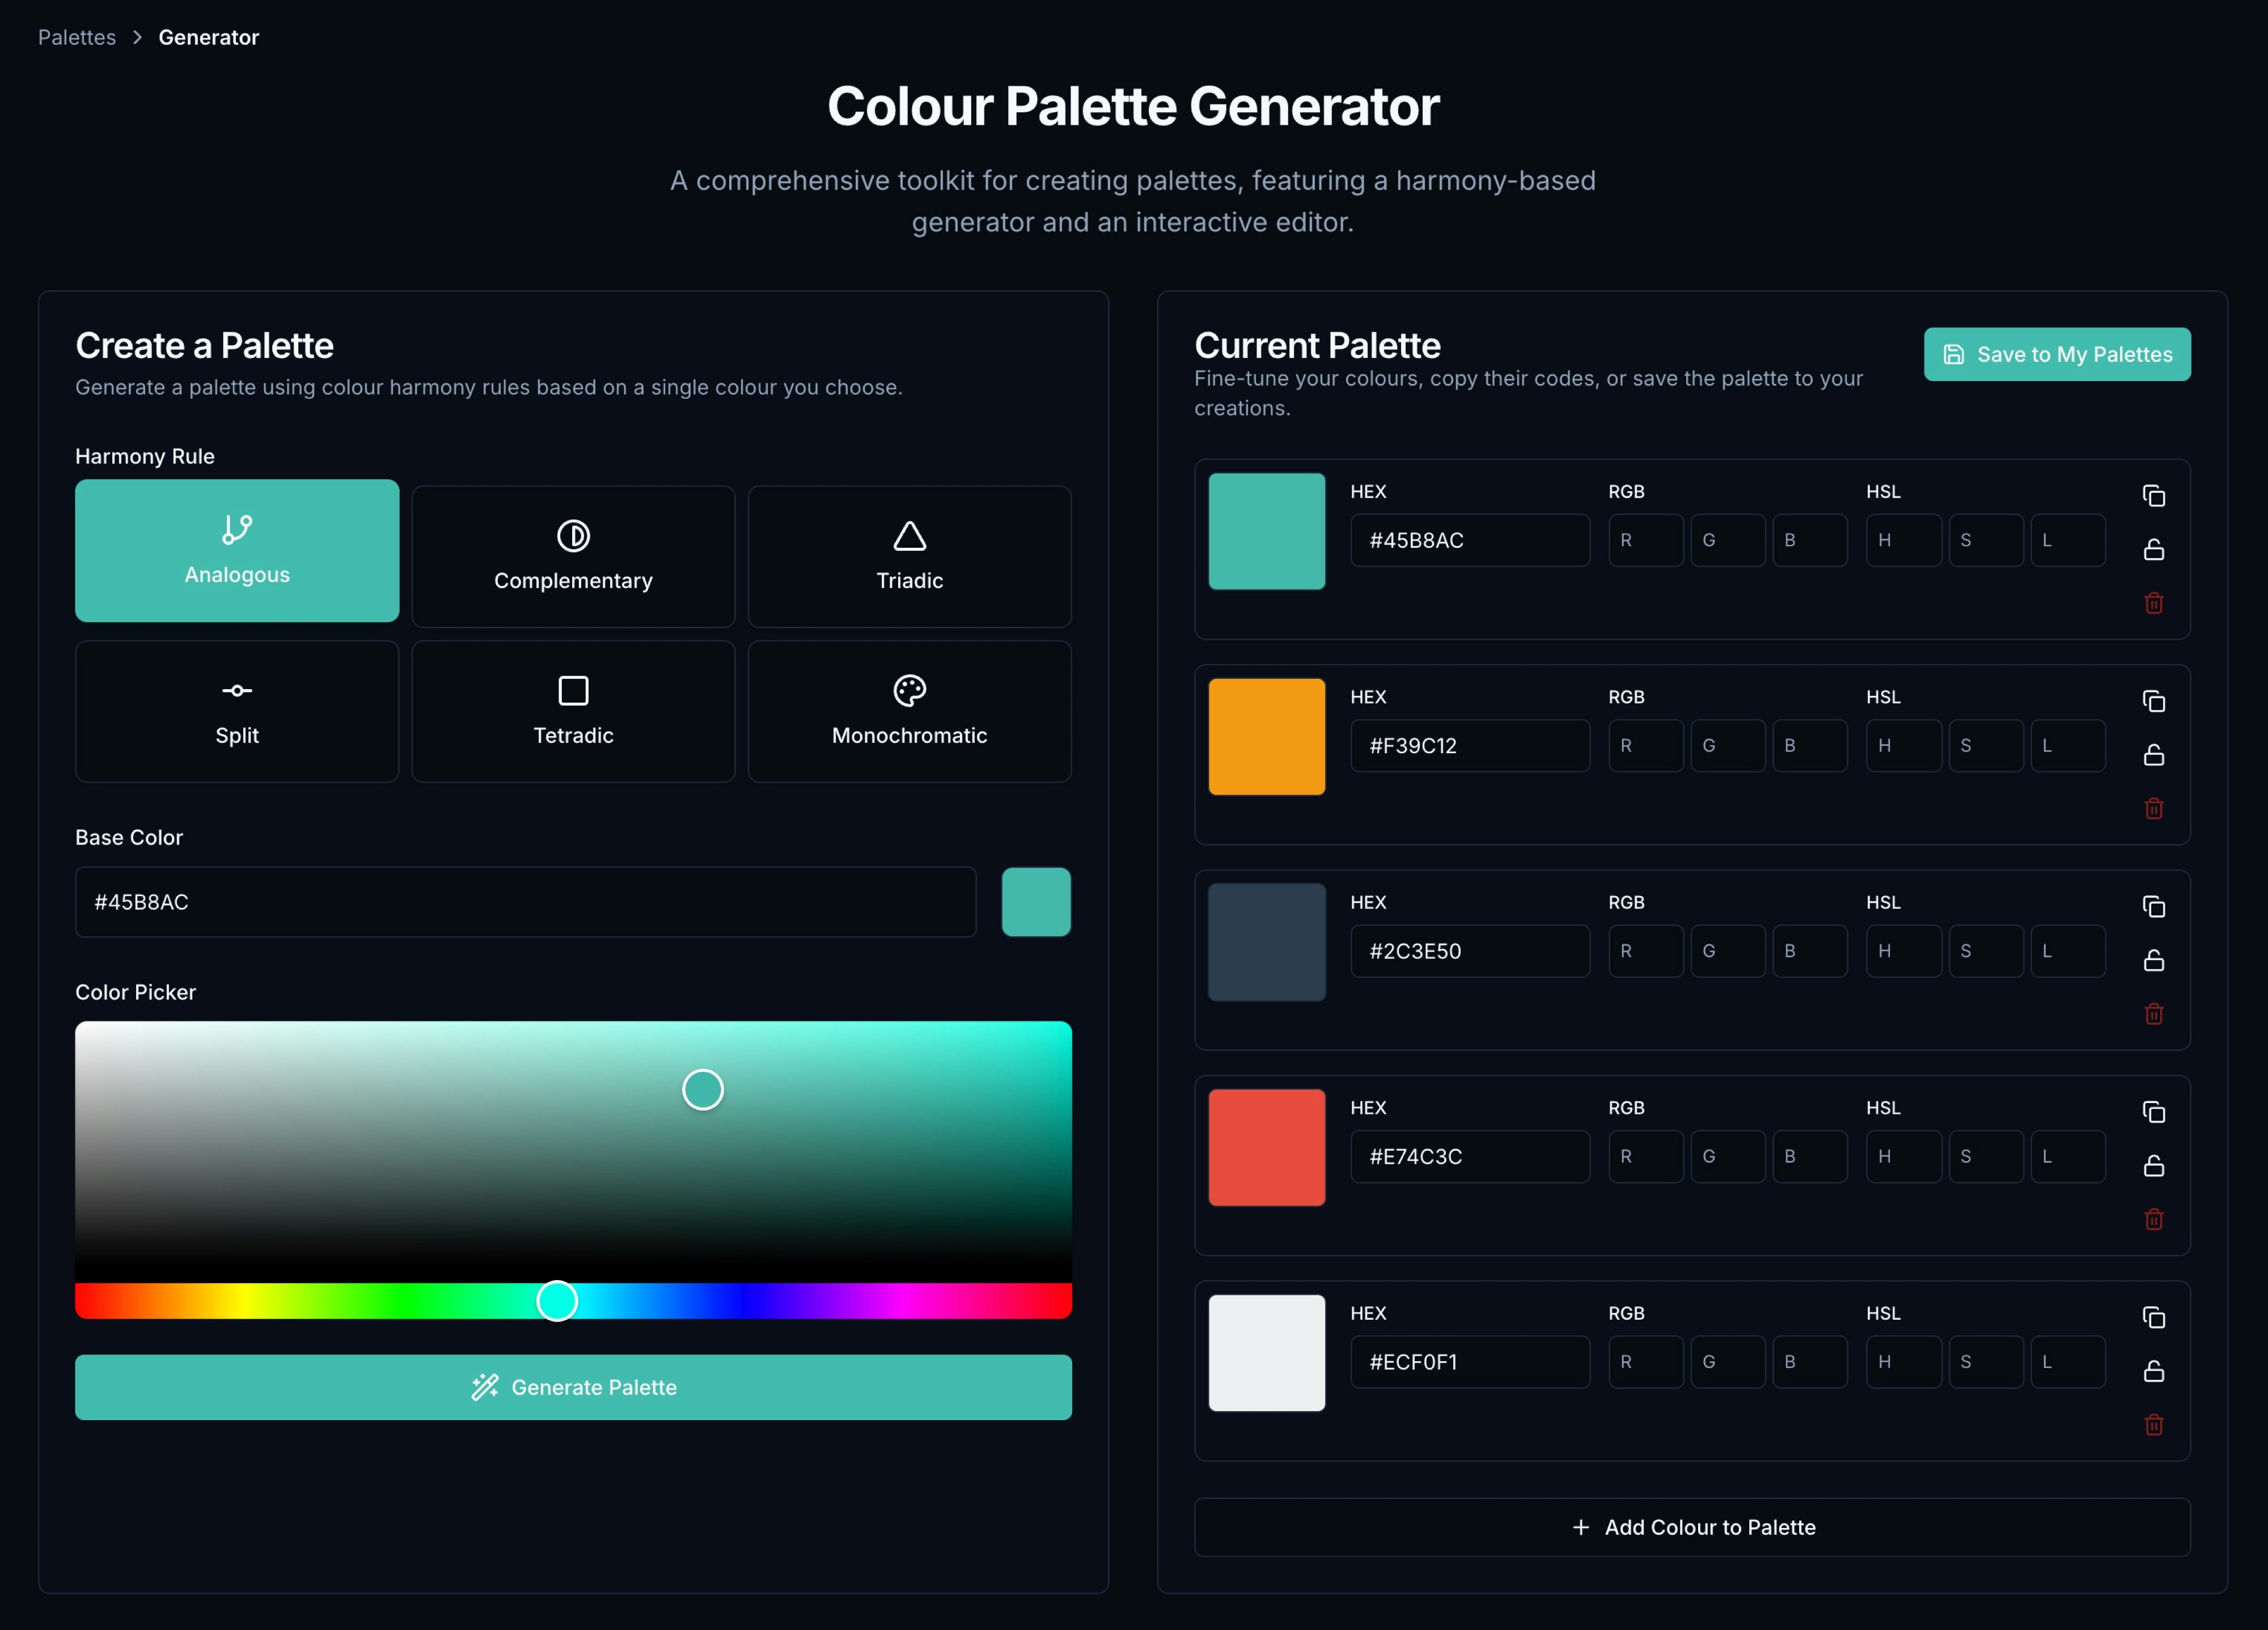The height and width of the screenshot is (1630, 2268).
Task: Delete the #F39C12 colour row
Action: [2153, 808]
